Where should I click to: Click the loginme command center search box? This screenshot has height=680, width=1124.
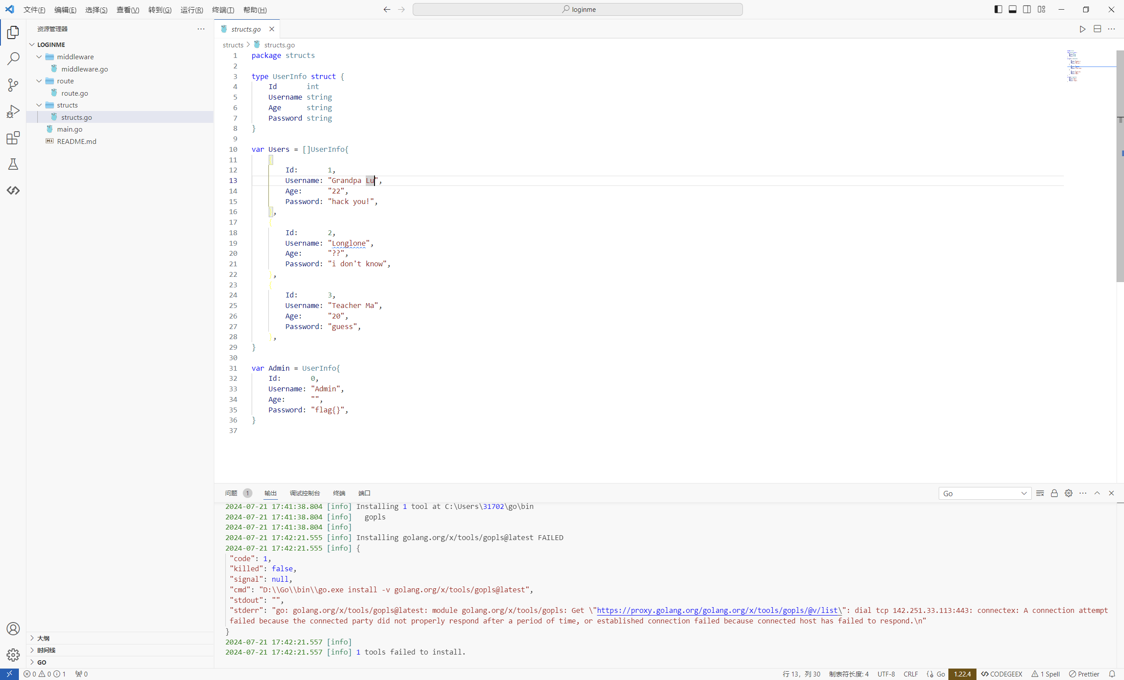click(x=577, y=10)
